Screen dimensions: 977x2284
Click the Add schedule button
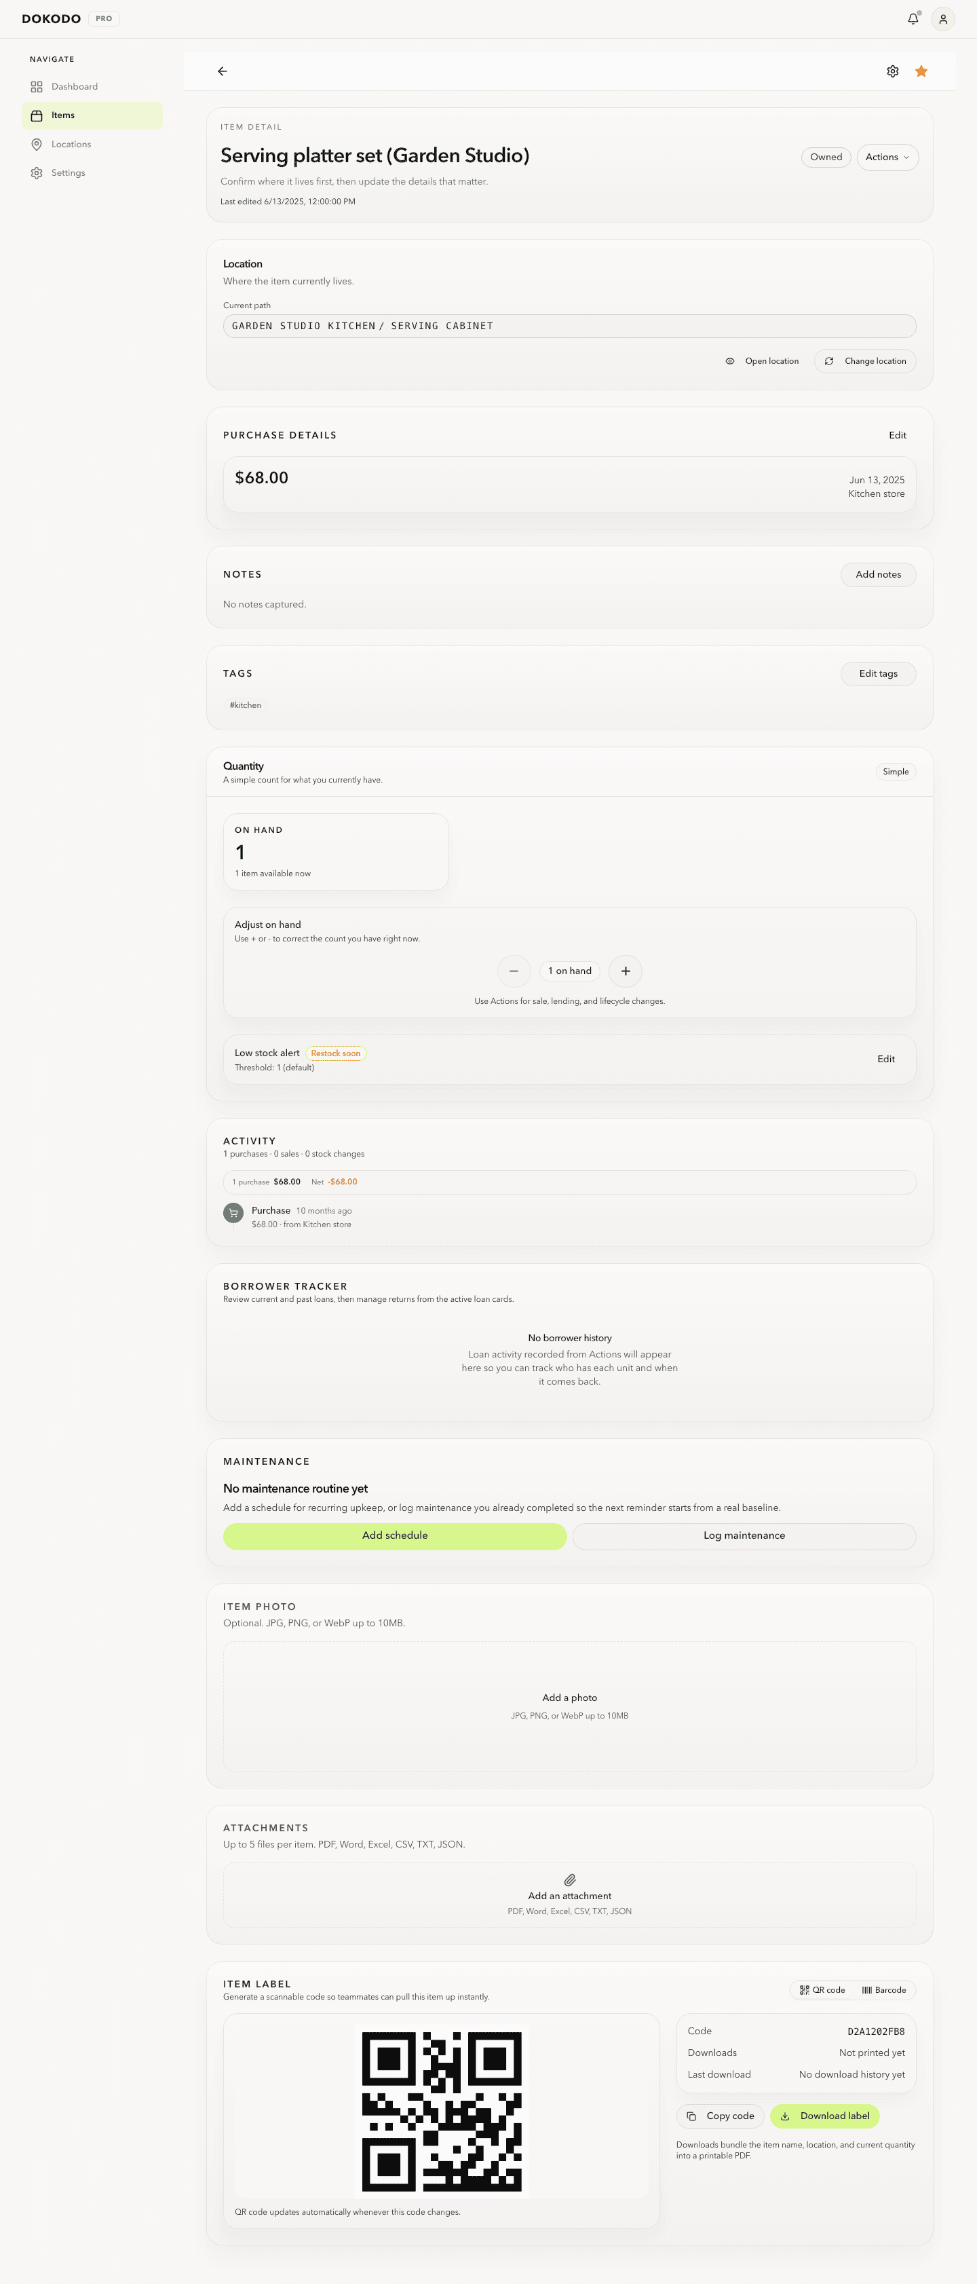pos(394,1535)
